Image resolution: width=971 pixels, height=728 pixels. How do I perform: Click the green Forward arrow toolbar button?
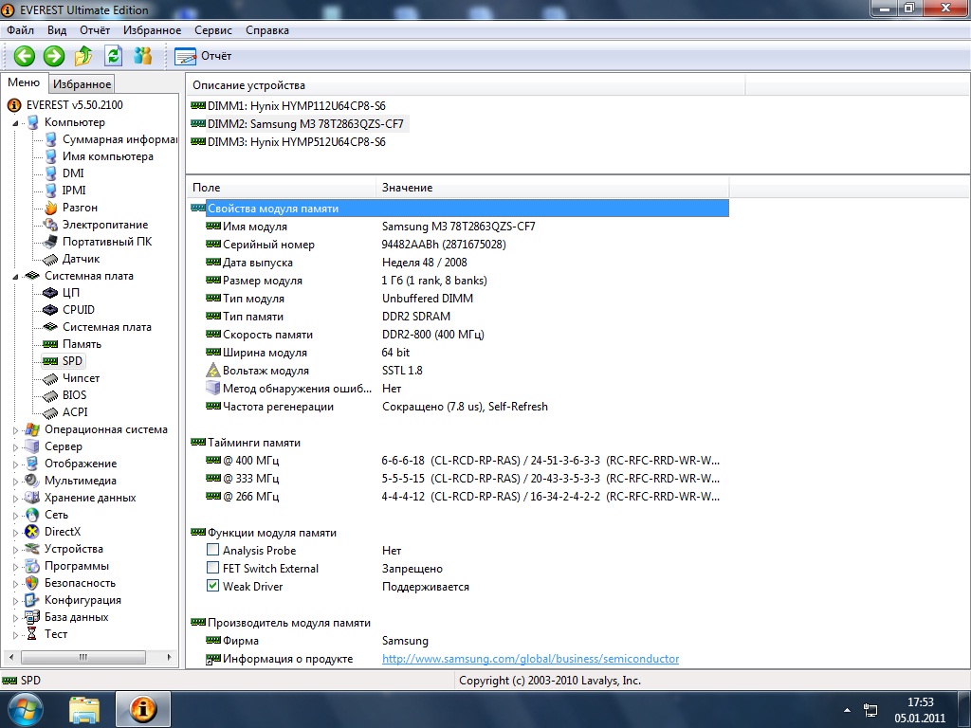coord(54,56)
